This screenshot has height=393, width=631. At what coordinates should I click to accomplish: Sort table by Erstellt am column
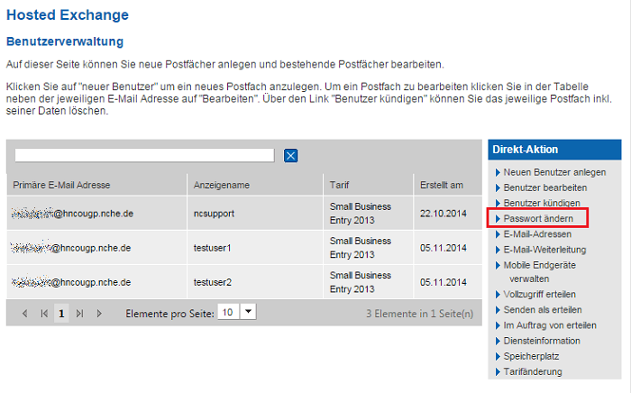tap(442, 185)
